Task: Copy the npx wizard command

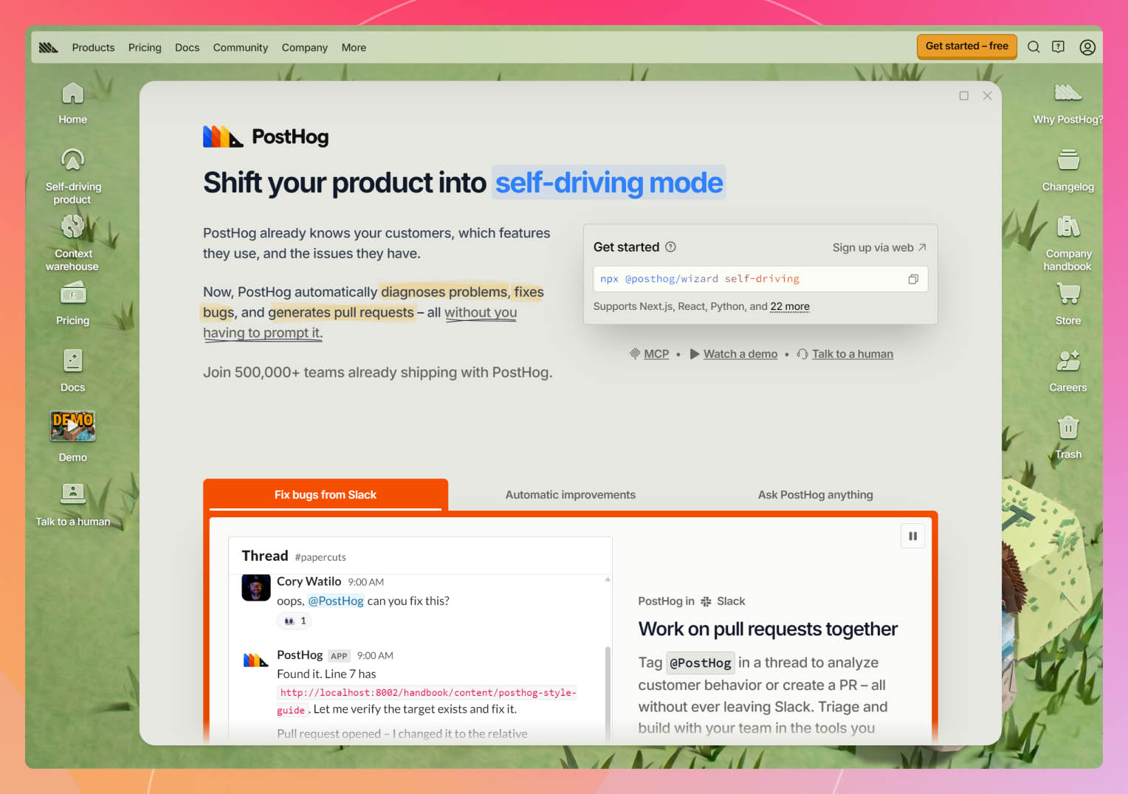Action: tap(913, 279)
